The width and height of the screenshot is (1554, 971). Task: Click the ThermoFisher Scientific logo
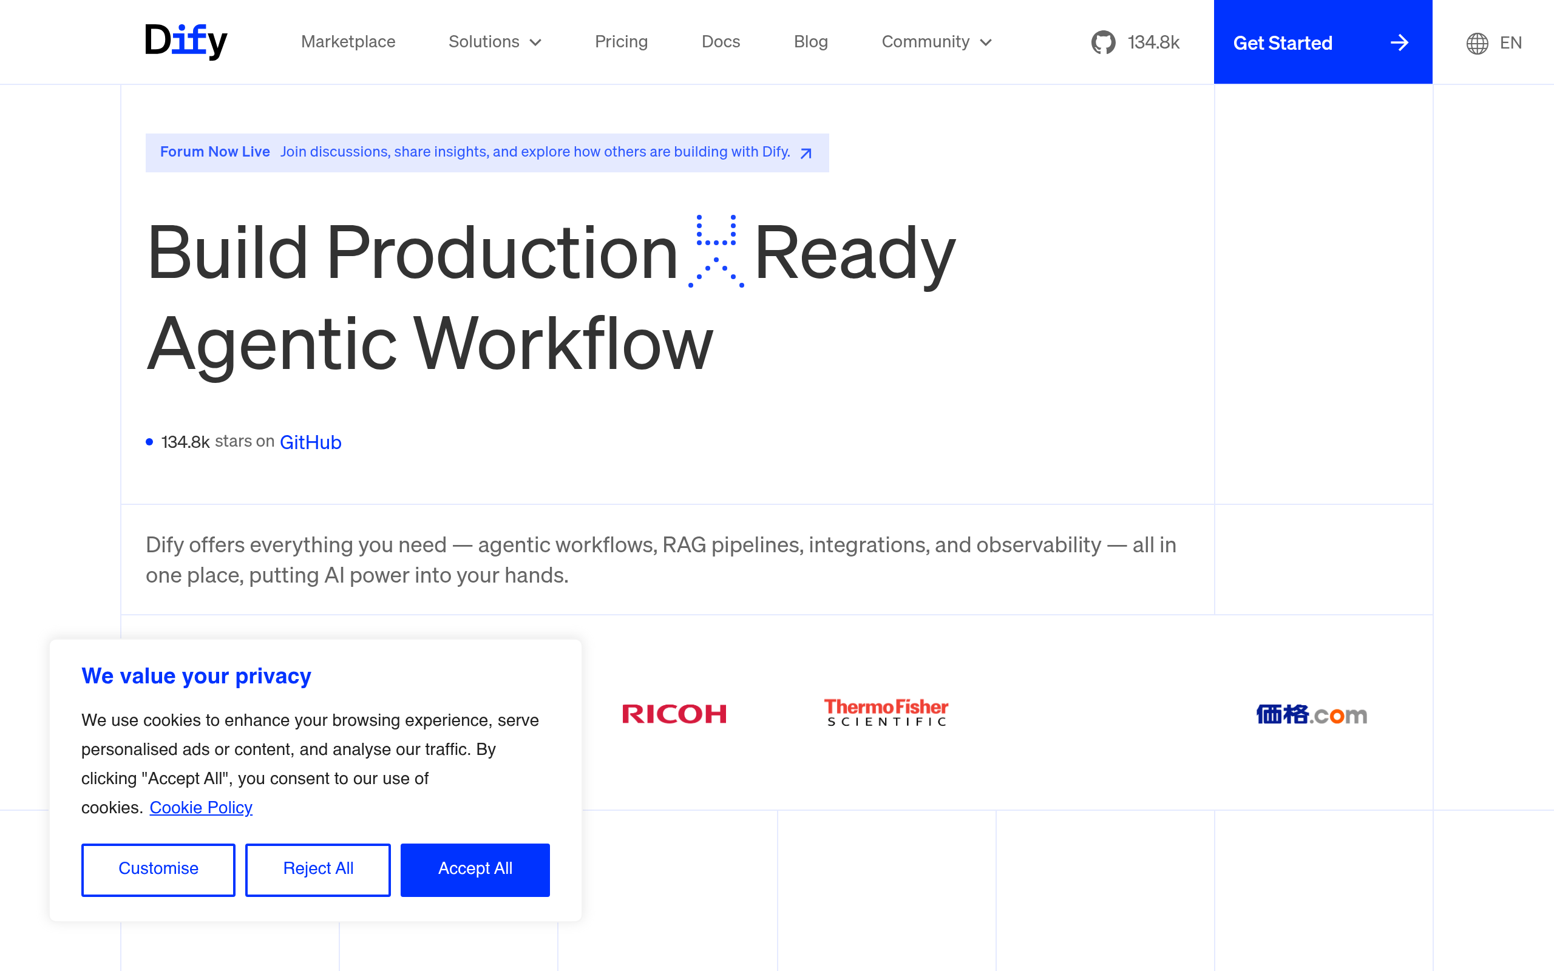[886, 712]
